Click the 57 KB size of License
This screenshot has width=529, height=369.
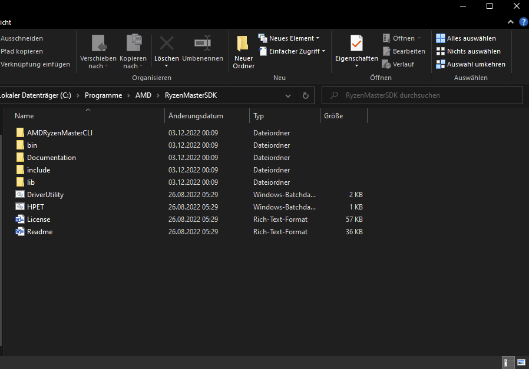[x=354, y=220]
